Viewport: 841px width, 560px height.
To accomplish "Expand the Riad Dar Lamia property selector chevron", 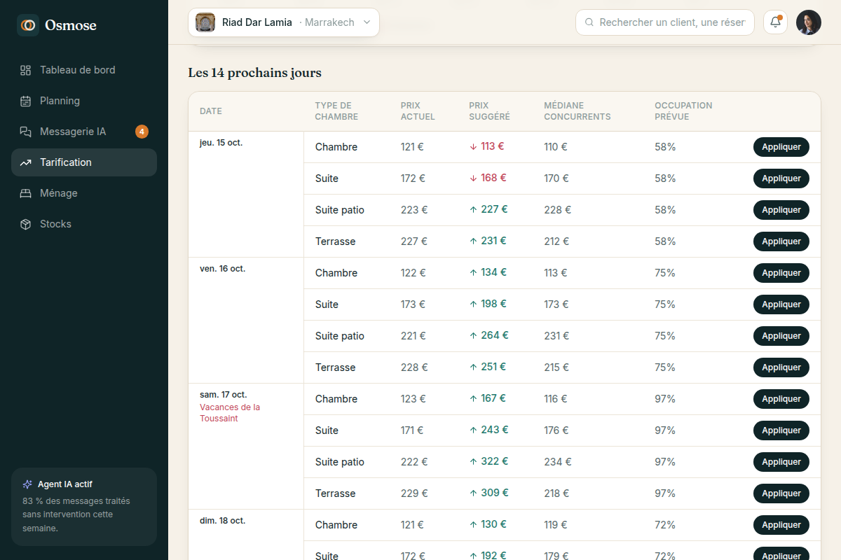I will (367, 22).
